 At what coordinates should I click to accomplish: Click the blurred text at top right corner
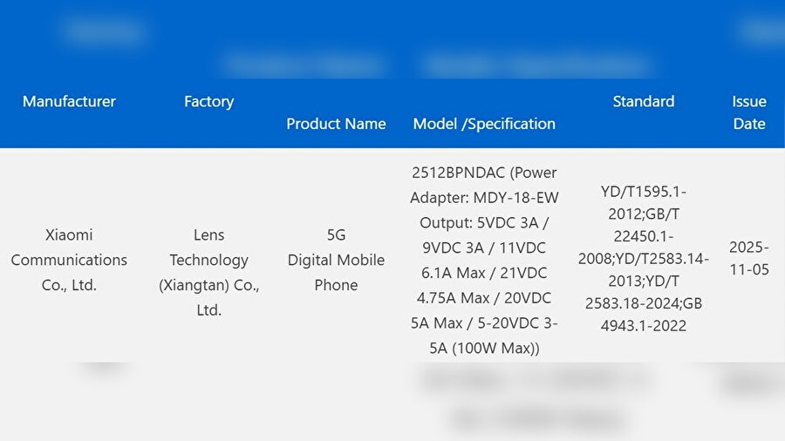pos(763,31)
